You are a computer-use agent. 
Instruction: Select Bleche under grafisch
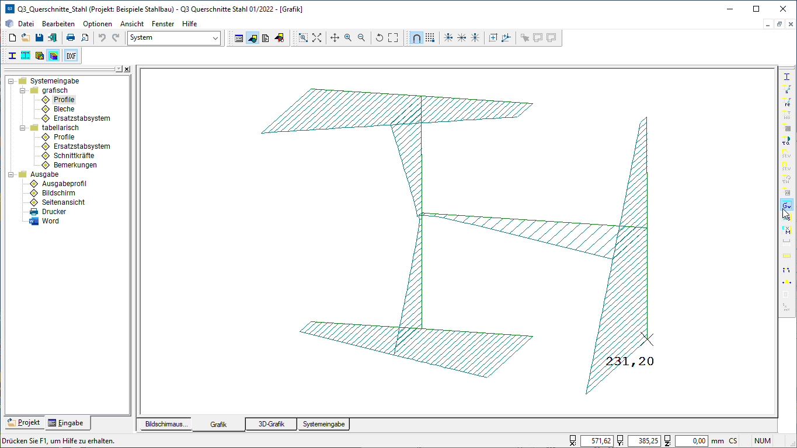click(64, 109)
